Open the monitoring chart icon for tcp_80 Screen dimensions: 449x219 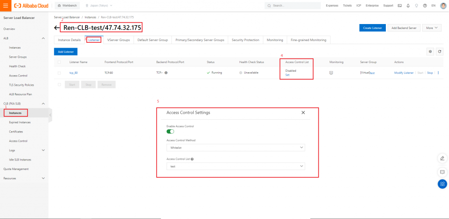coord(331,73)
